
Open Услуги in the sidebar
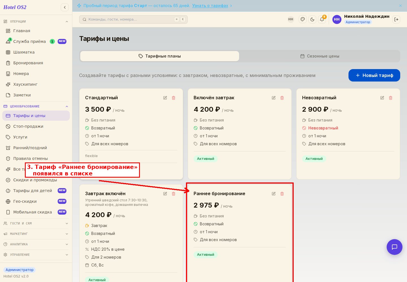click(x=36, y=137)
